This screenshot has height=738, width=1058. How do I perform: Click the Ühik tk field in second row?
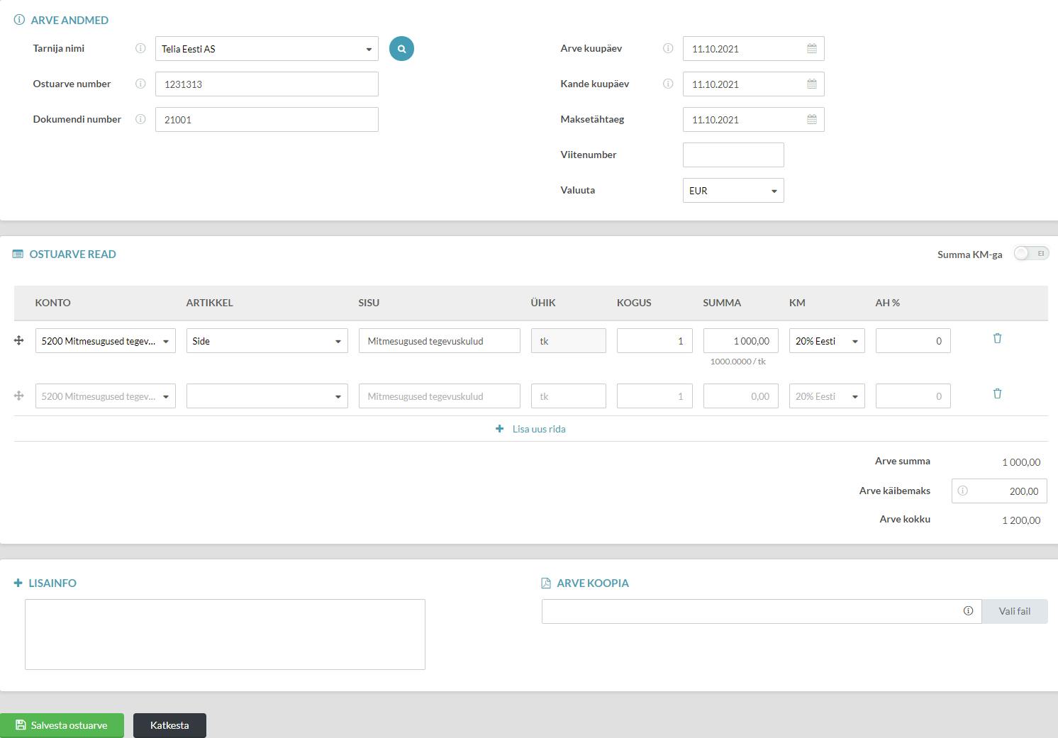[569, 396]
